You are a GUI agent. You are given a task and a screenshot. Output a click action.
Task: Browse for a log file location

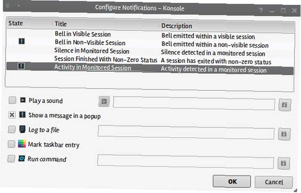click(284, 134)
